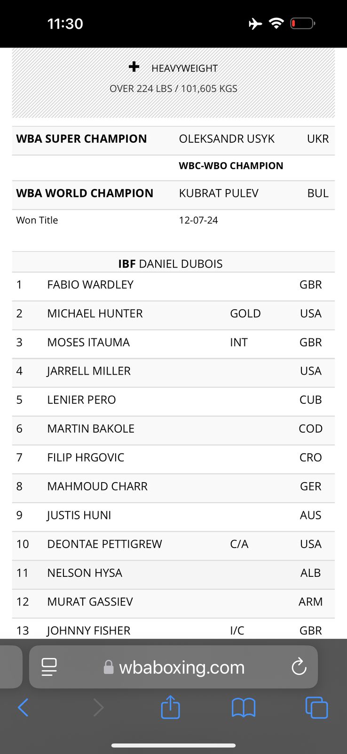Open the Safari share sheet
Image resolution: width=347 pixels, height=754 pixels.
(170, 707)
